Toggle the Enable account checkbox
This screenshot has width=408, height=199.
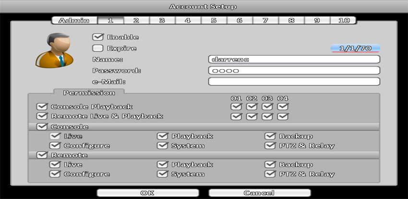tap(98, 37)
